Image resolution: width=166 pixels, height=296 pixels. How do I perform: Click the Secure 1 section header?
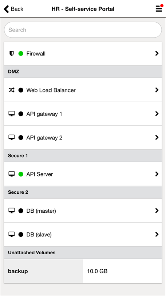(x=83, y=156)
